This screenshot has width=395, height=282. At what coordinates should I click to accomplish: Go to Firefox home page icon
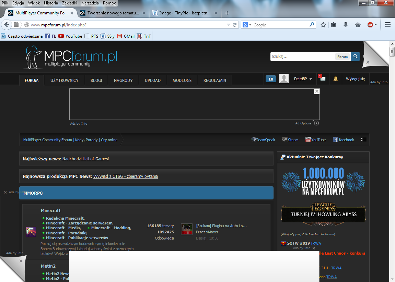pos(358,25)
